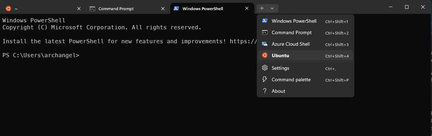The height and width of the screenshot is (136, 432).
Task: Click the Command palette lightning icon
Action: [x=265, y=80]
